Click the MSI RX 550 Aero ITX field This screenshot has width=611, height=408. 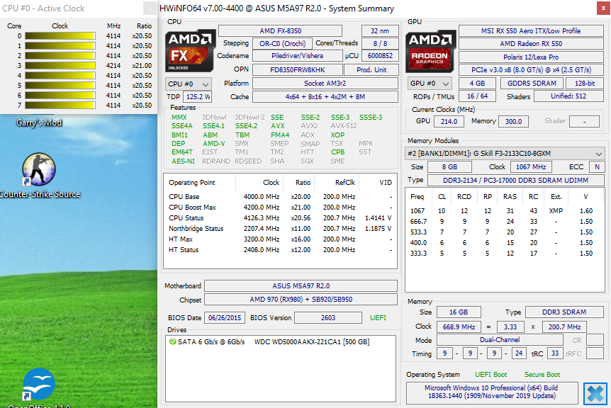pos(531,30)
